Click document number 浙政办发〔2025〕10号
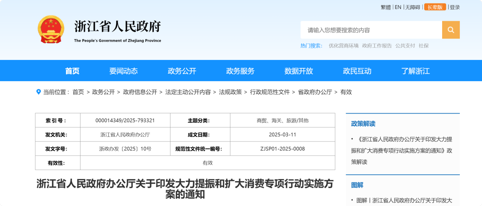The width and height of the screenshot is (482, 206). pos(125,149)
